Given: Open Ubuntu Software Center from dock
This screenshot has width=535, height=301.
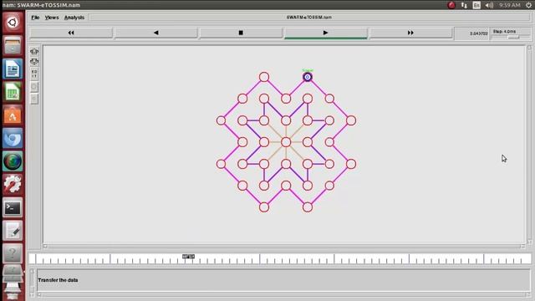Looking at the screenshot, I should [13, 115].
